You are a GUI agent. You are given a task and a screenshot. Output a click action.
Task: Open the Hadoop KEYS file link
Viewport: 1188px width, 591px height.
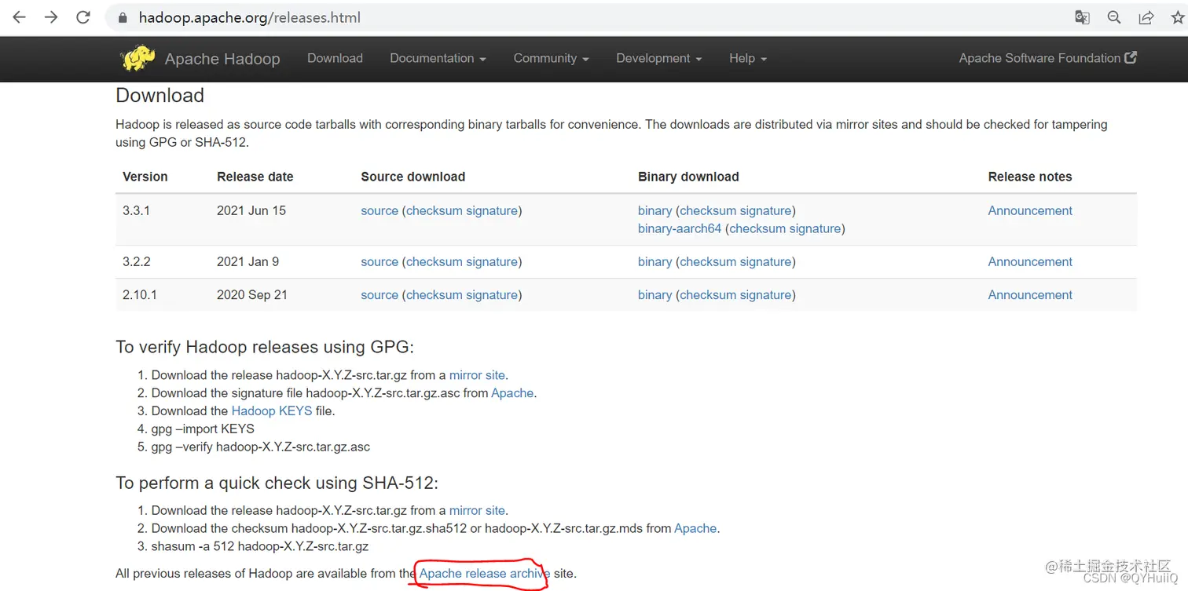coord(272,410)
